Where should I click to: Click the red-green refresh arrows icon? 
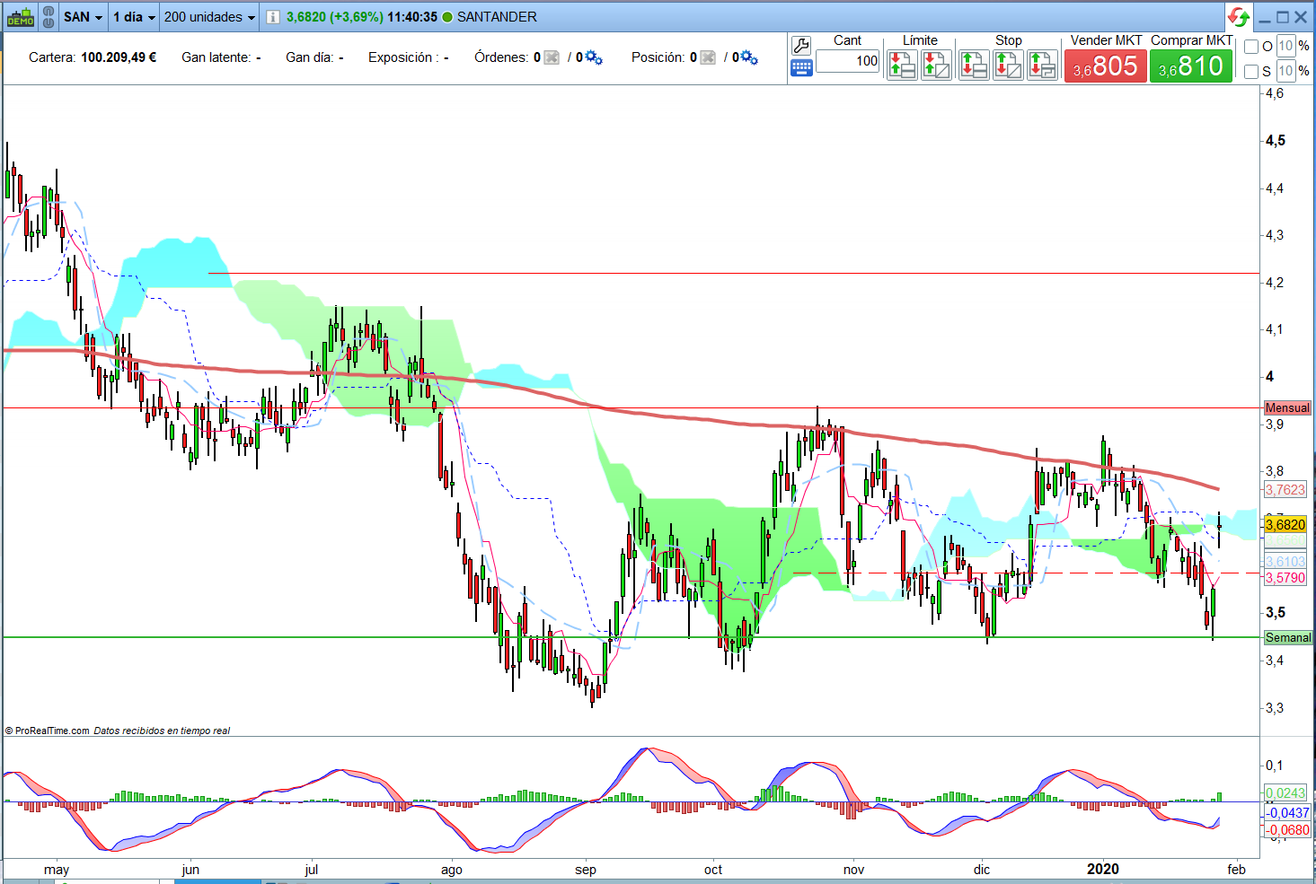click(x=1239, y=17)
